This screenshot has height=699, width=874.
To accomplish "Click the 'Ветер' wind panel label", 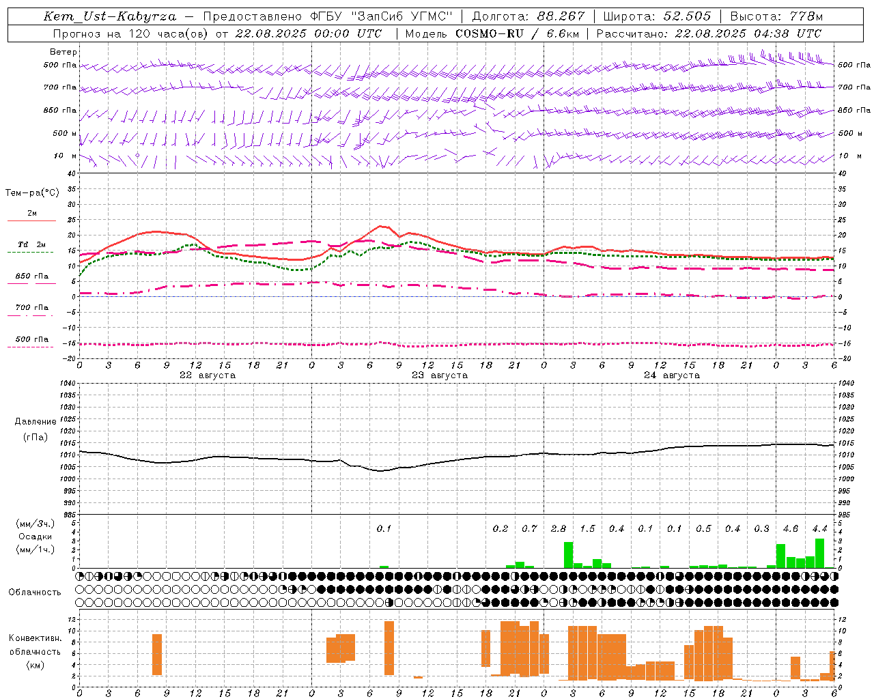I will coord(64,52).
